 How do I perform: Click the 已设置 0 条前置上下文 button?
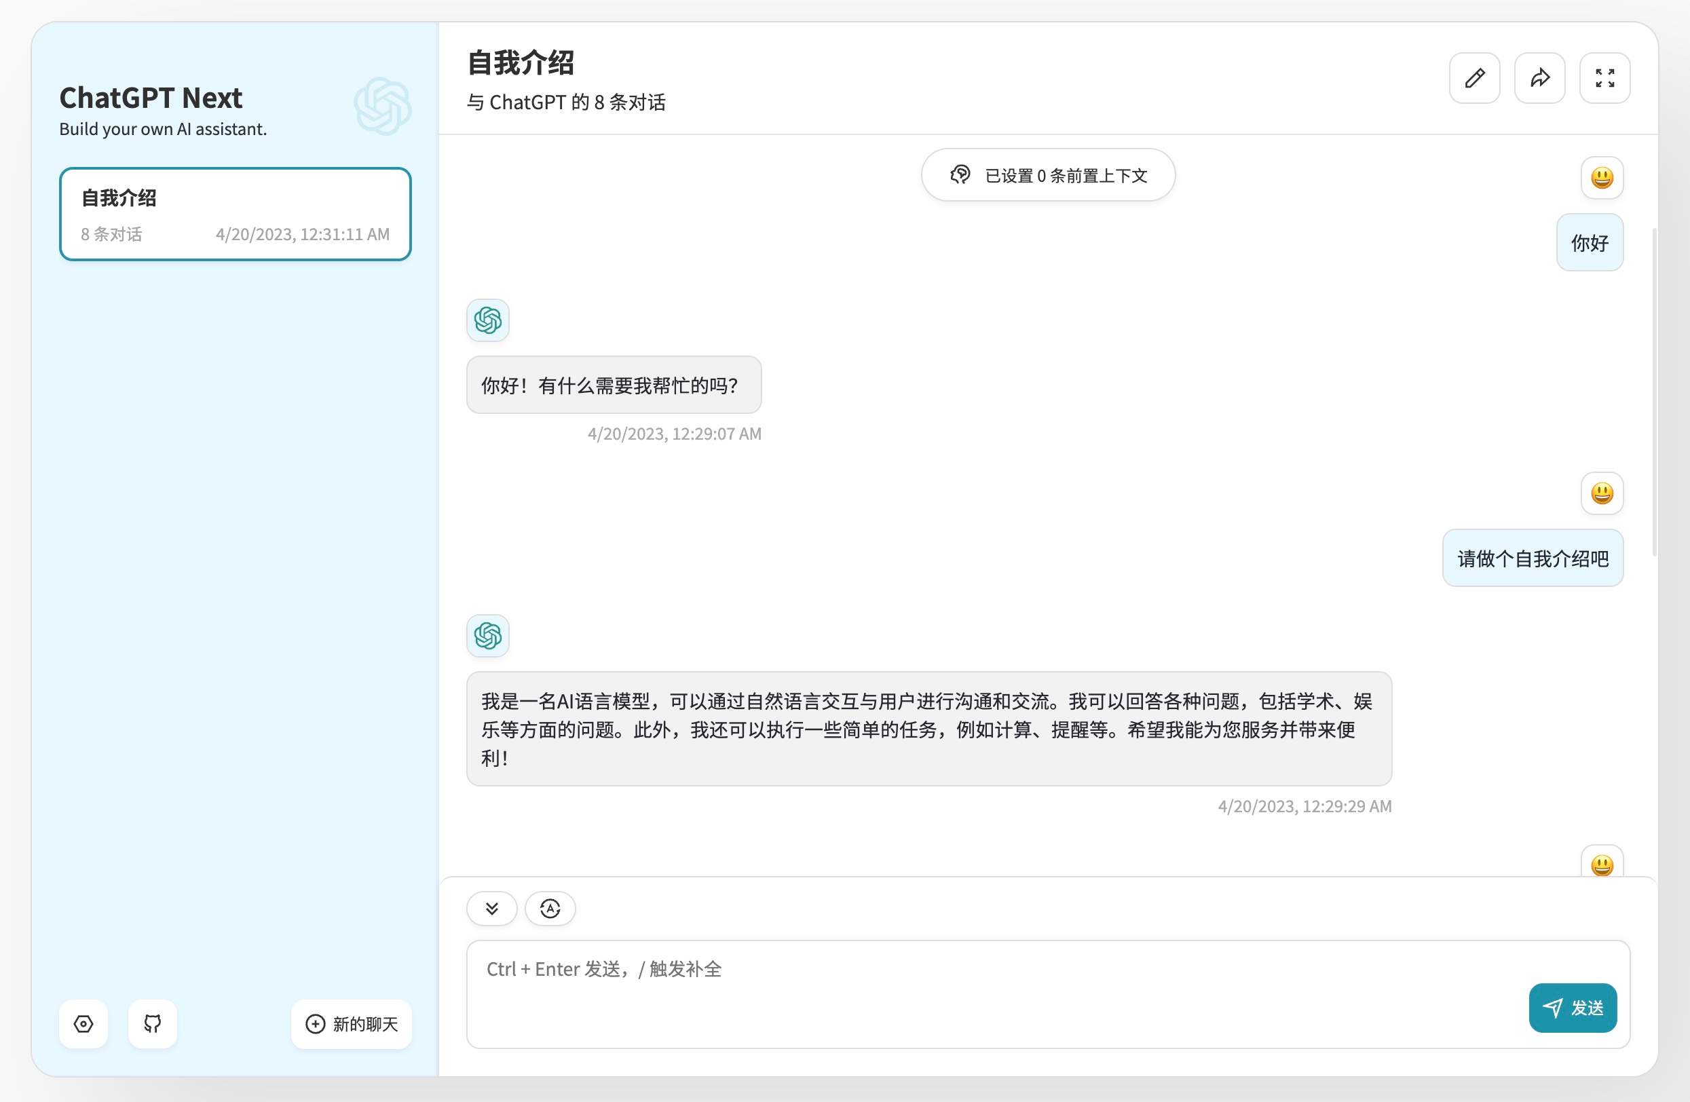(1048, 174)
